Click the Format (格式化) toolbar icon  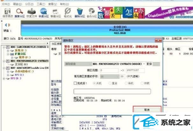click(x=68, y=13)
